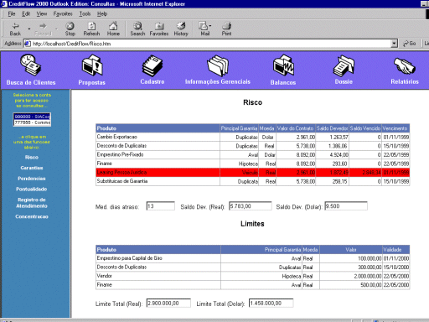
Task: Go to Home via toolbar icon
Action: click(113, 29)
